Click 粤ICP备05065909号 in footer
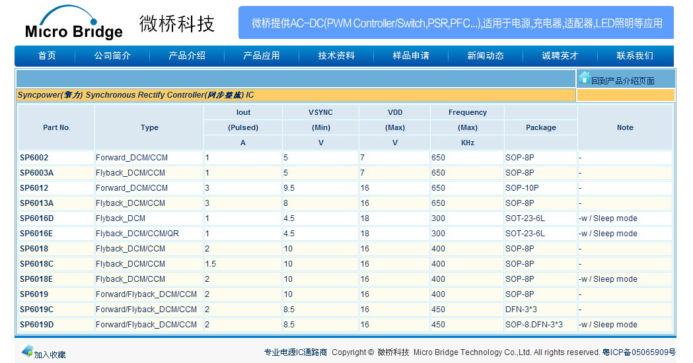 639,352
